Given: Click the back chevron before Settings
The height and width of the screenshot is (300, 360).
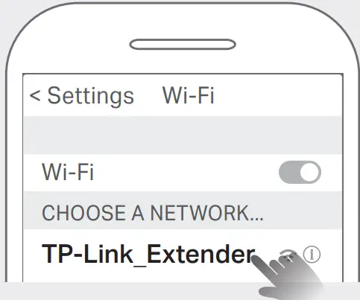Looking at the screenshot, I should pos(35,95).
